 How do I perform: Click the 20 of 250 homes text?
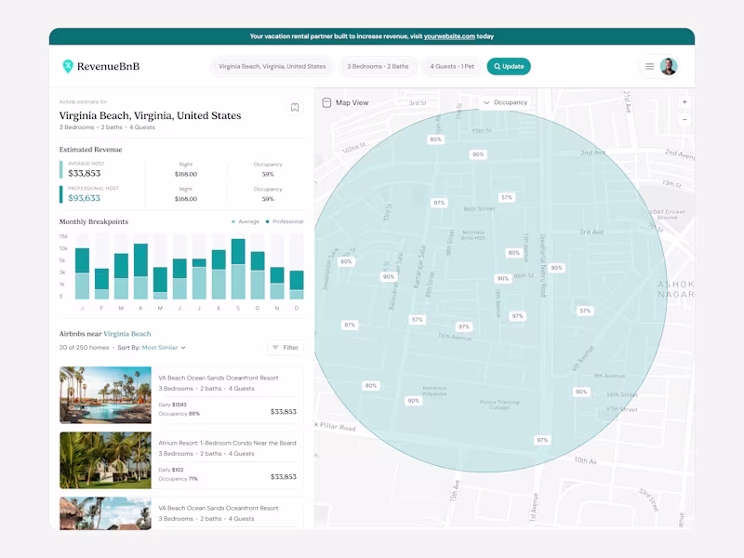tap(84, 347)
